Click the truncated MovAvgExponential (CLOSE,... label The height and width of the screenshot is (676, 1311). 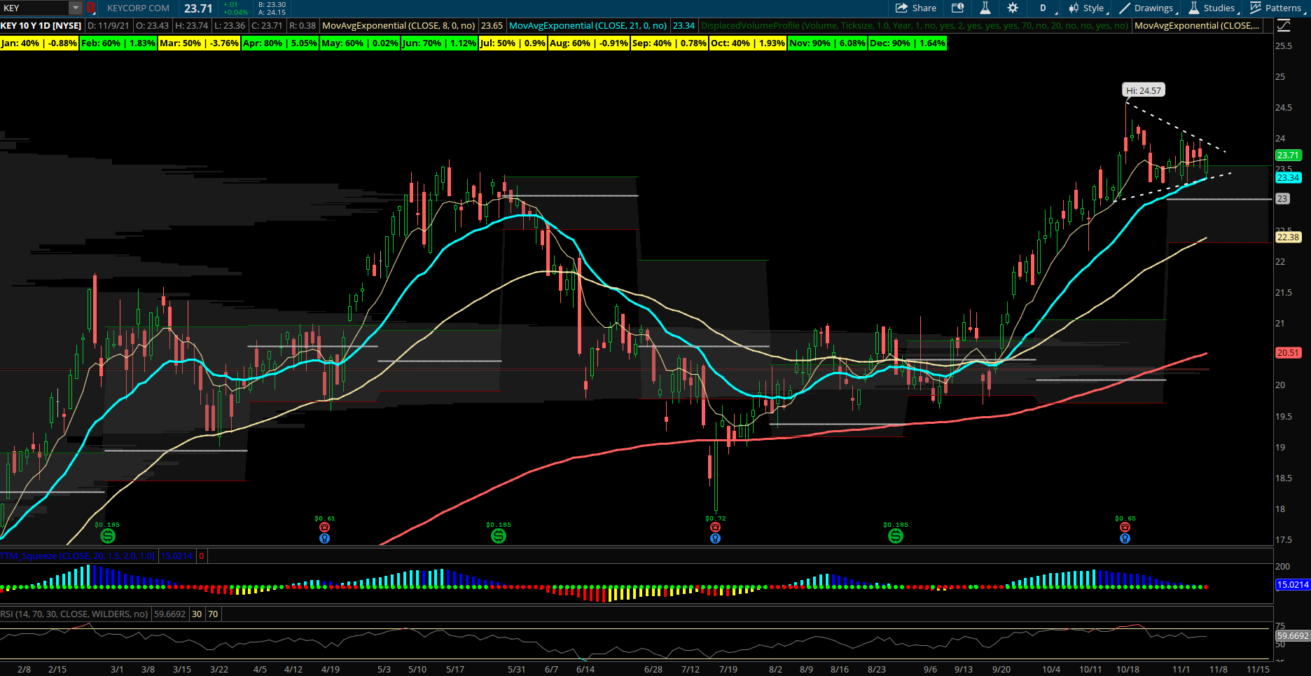pyautogui.click(x=1197, y=25)
